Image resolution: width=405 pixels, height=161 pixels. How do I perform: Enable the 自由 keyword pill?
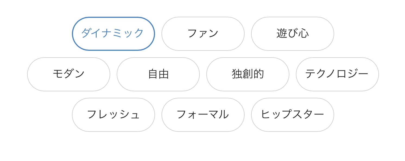(158, 74)
